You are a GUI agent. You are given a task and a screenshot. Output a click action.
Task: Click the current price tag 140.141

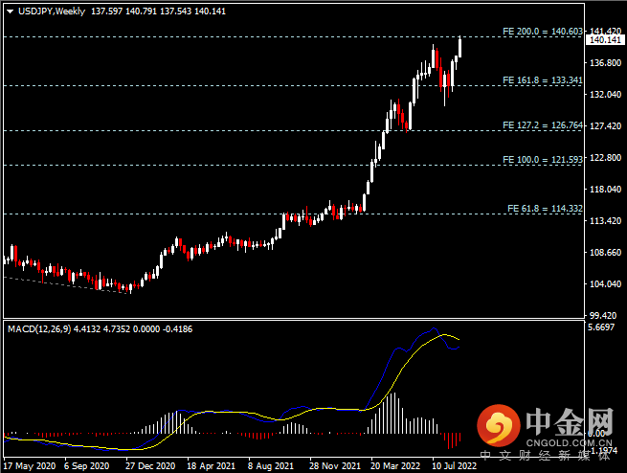click(605, 40)
